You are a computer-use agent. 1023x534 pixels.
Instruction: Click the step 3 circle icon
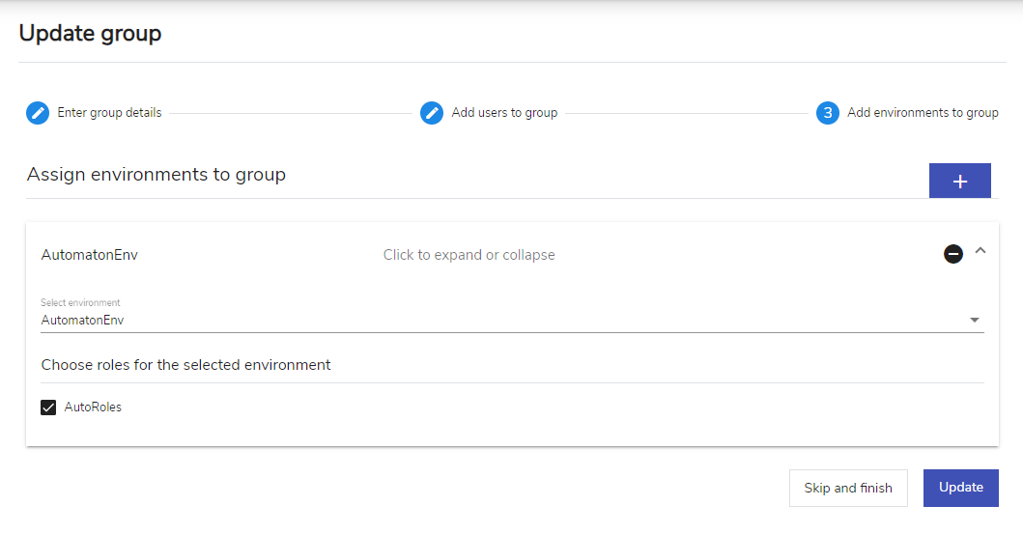click(x=828, y=113)
